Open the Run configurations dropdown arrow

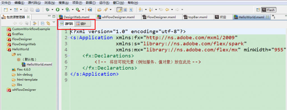[x=63, y=10]
